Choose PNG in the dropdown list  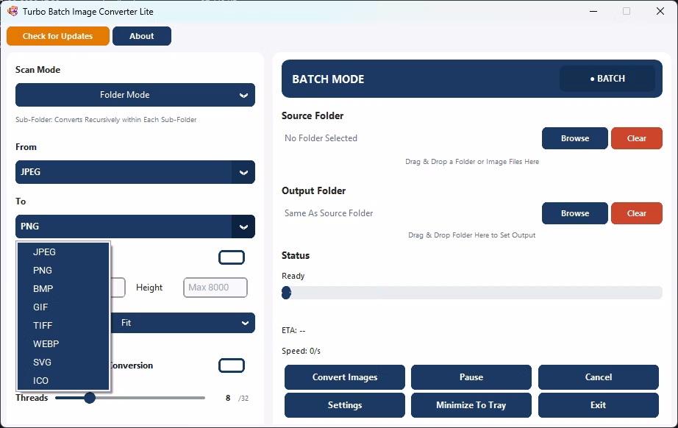[x=63, y=270]
